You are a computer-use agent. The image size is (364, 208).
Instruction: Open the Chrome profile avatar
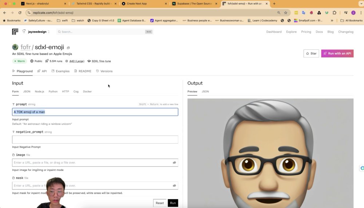point(353,13)
